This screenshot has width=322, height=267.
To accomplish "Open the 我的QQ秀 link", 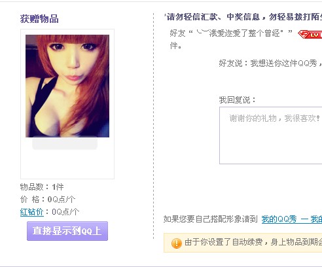I will 279,219.
